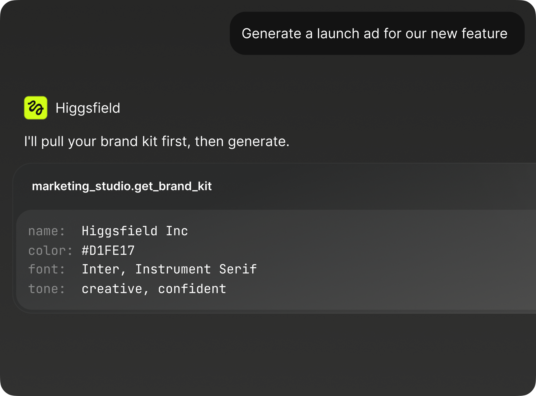Click the 'color:' key label
536x396 pixels.
pyautogui.click(x=51, y=251)
